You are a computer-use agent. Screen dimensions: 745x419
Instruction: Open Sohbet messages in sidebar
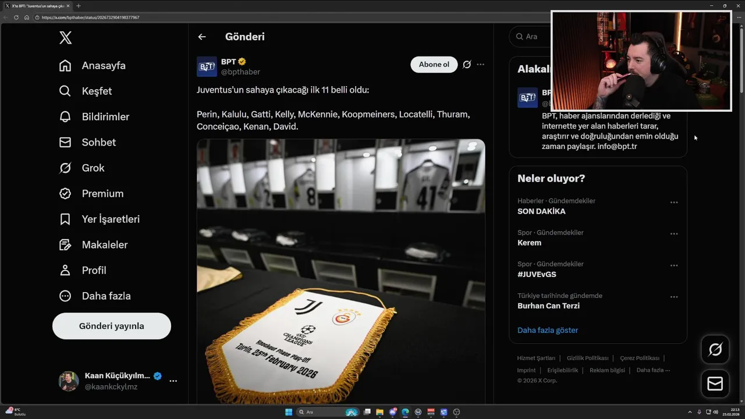click(x=87, y=143)
